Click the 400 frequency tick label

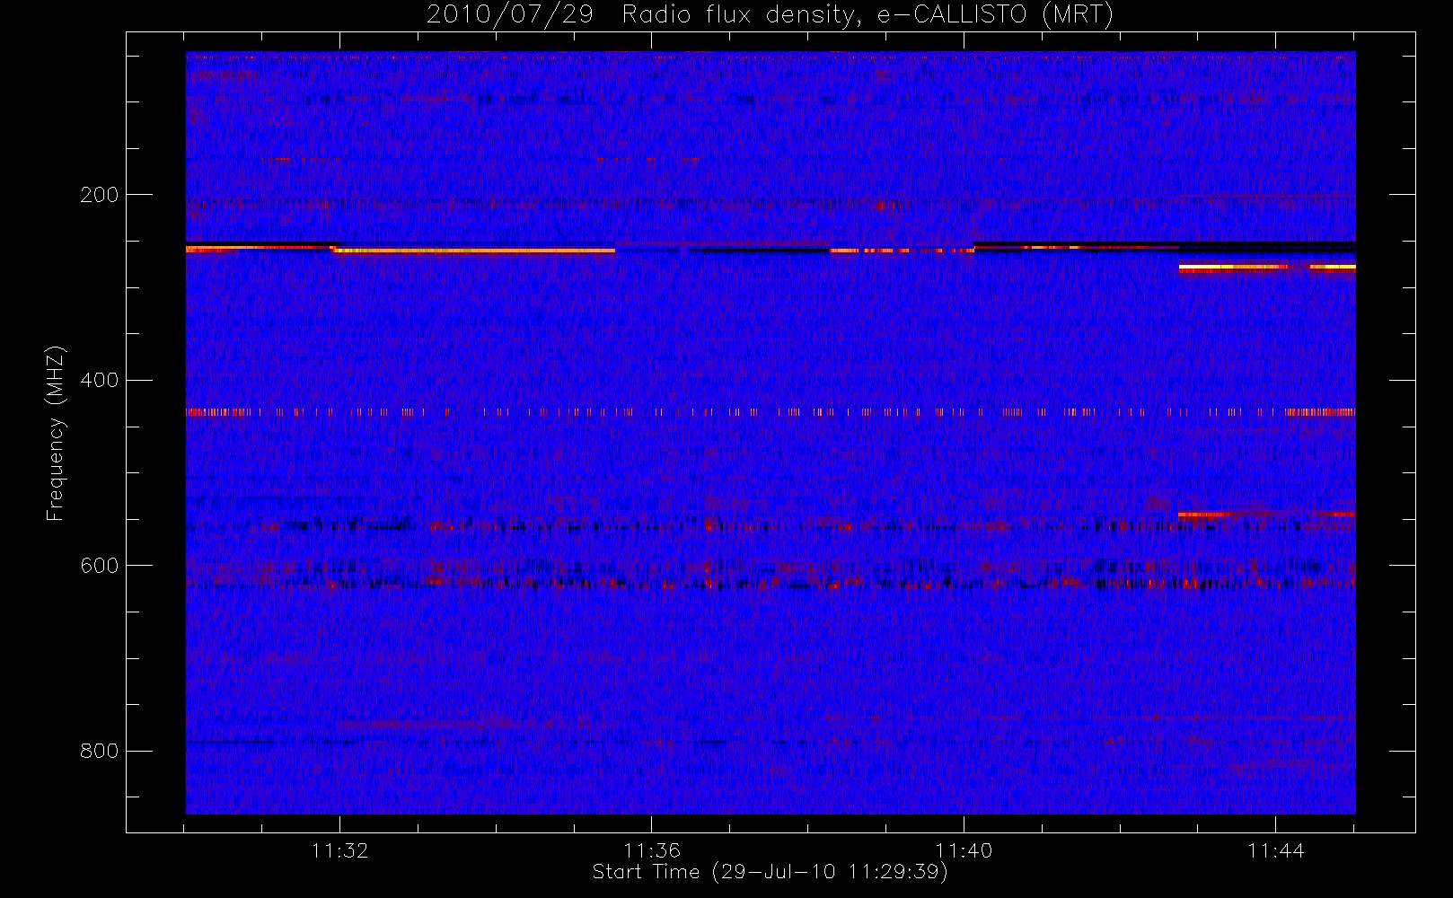(99, 381)
